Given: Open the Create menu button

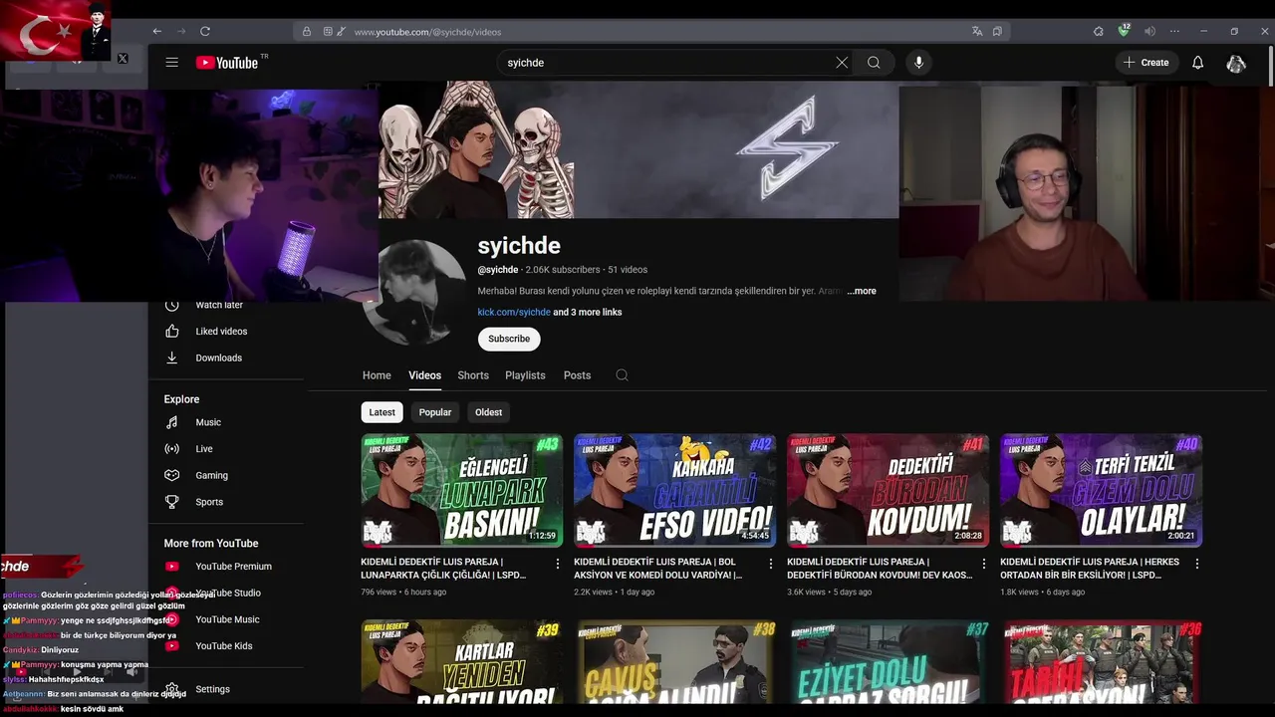Looking at the screenshot, I should [1147, 62].
